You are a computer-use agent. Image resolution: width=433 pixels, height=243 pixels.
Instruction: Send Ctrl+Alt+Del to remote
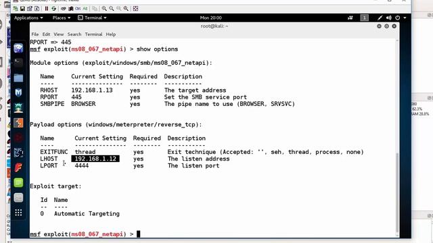[63, 9]
